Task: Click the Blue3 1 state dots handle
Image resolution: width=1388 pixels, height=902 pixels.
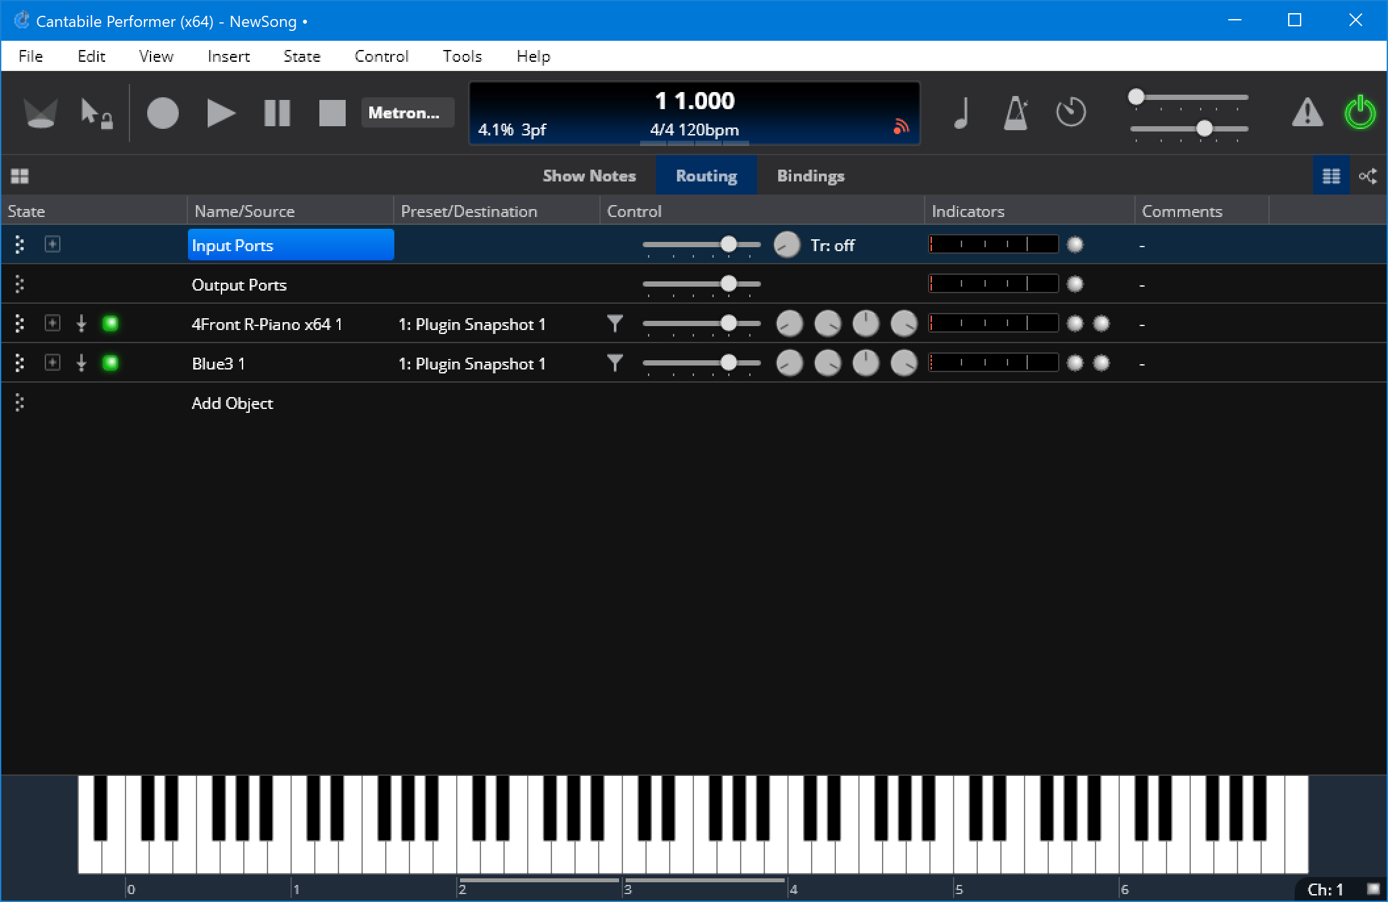Action: [19, 363]
